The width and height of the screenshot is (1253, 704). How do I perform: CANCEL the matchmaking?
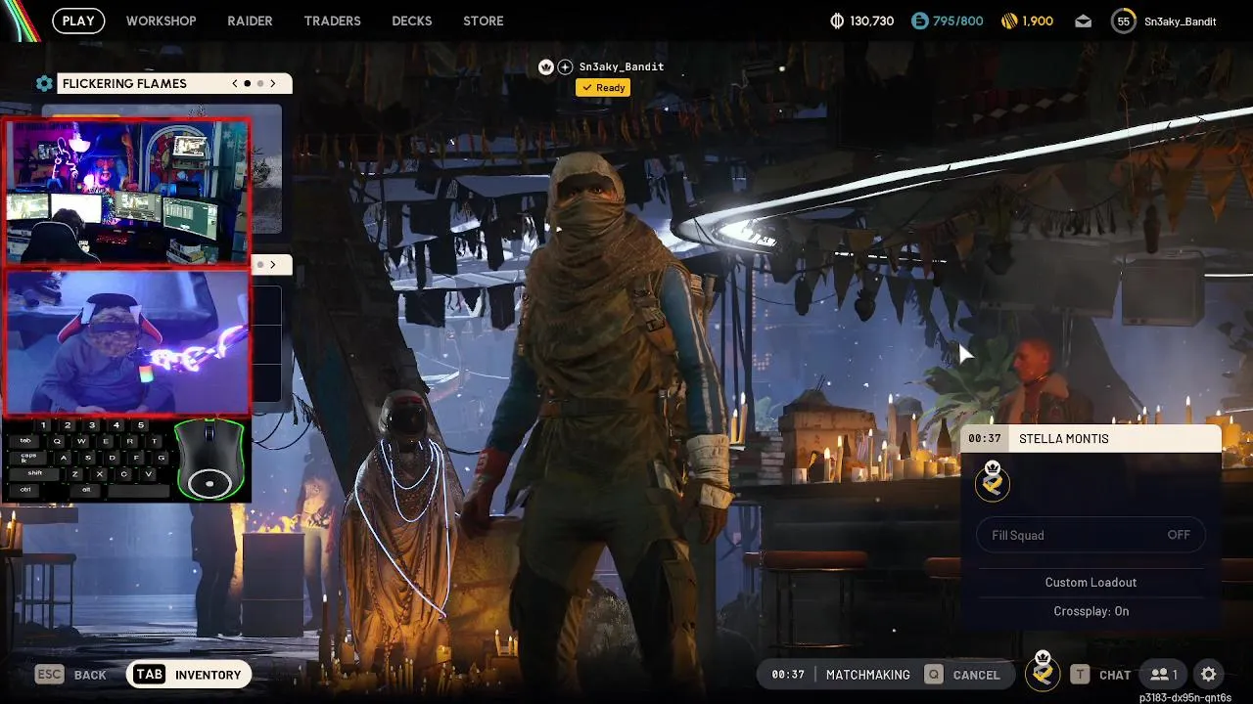pyautogui.click(x=977, y=675)
